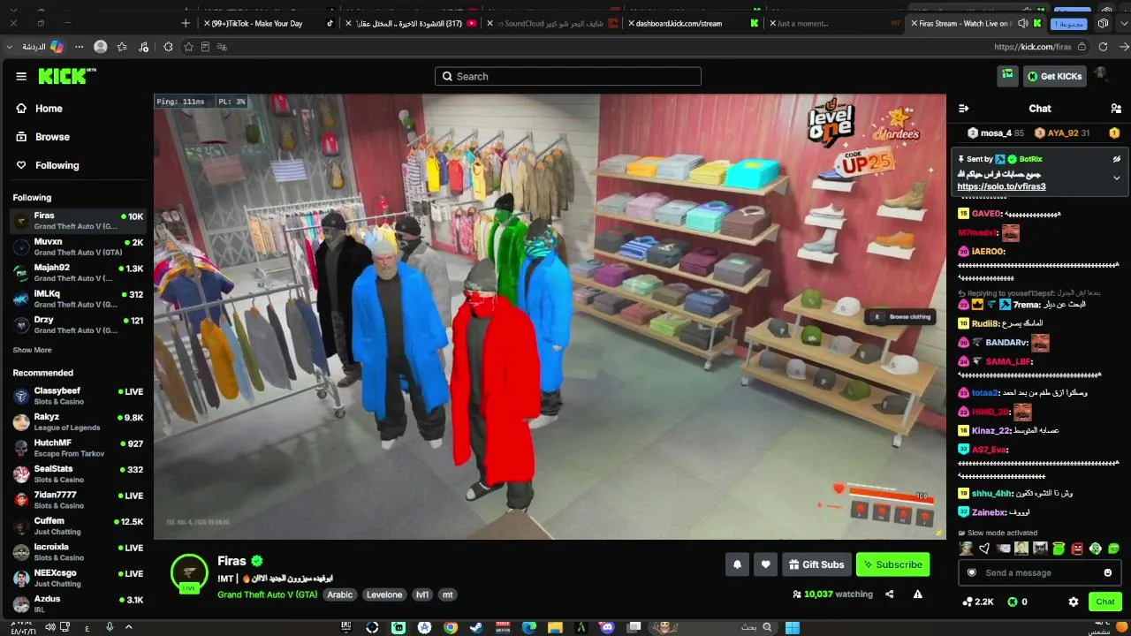Screen dimensions: 1131x636
Task: Click the search field at top
Action: [568, 77]
